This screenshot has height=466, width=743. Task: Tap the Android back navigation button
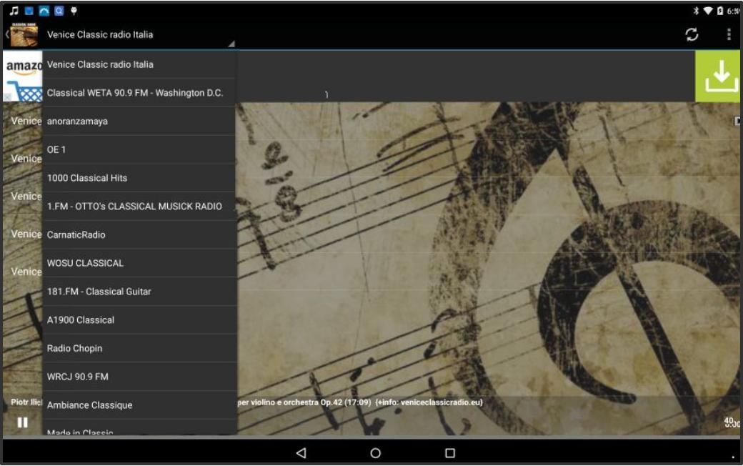tap(301, 452)
